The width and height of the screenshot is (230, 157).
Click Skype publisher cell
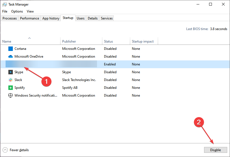coord(66,72)
